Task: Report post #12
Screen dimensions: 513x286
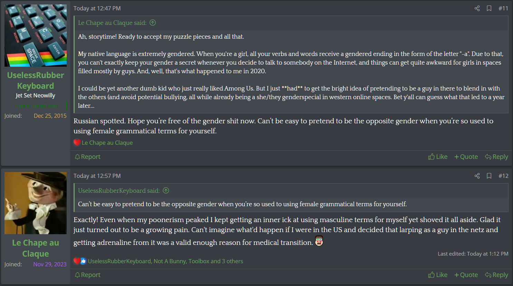Action: 88,275
